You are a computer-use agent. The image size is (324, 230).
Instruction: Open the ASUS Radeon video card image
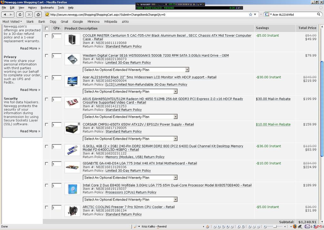click(72, 103)
